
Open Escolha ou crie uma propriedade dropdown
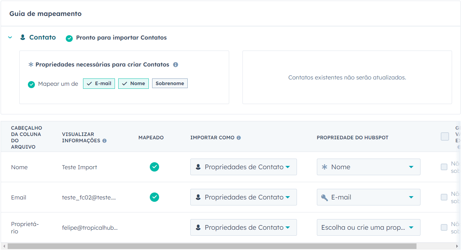coord(368,227)
